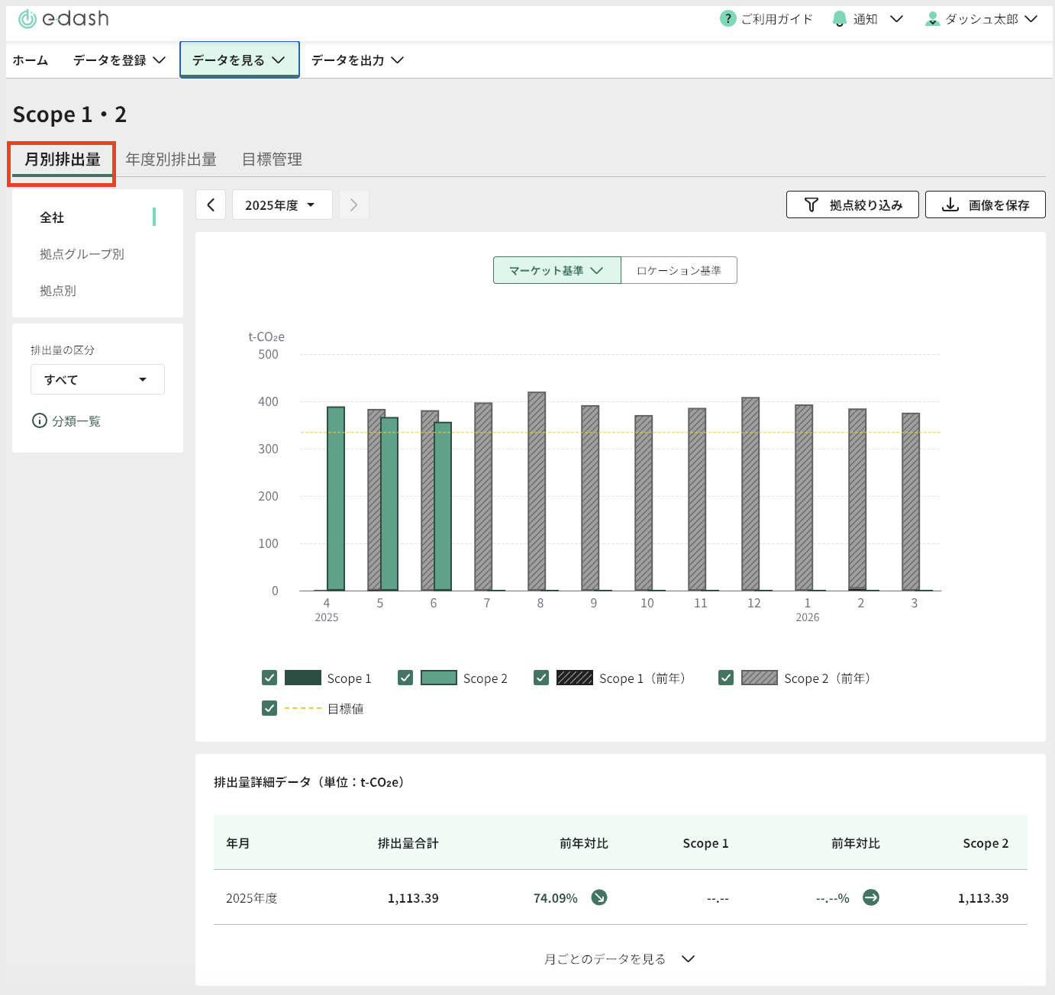Click the 分類一覧 info icon

pos(40,420)
